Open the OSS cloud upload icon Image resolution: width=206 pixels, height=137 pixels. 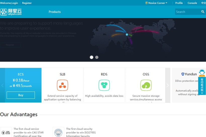[x=146, y=85]
